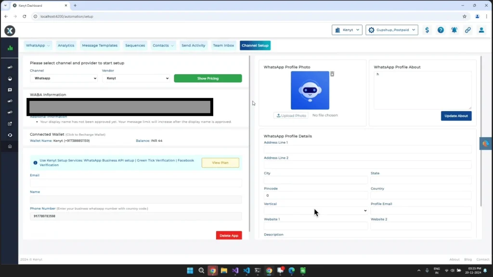
Task: Open the Windows Start menu
Action: [190, 270]
